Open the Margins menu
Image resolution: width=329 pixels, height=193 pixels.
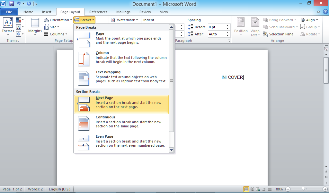(x=35, y=27)
